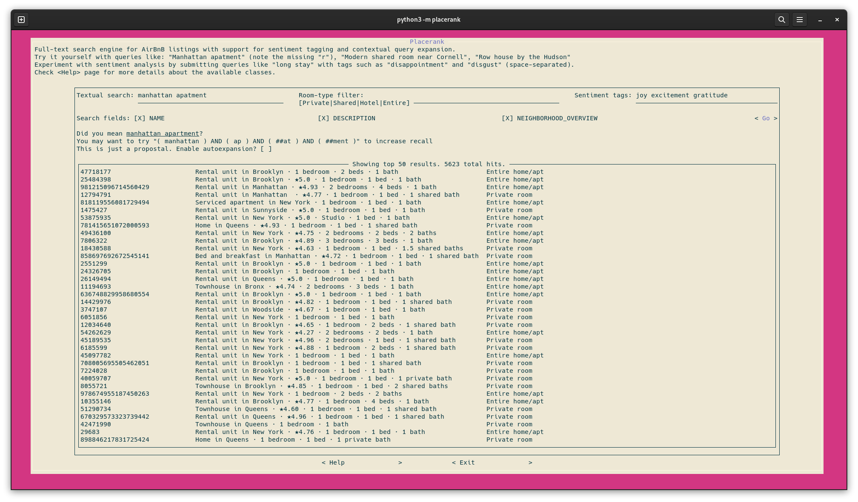Click the Exit button
858x502 pixels.
click(x=466, y=462)
